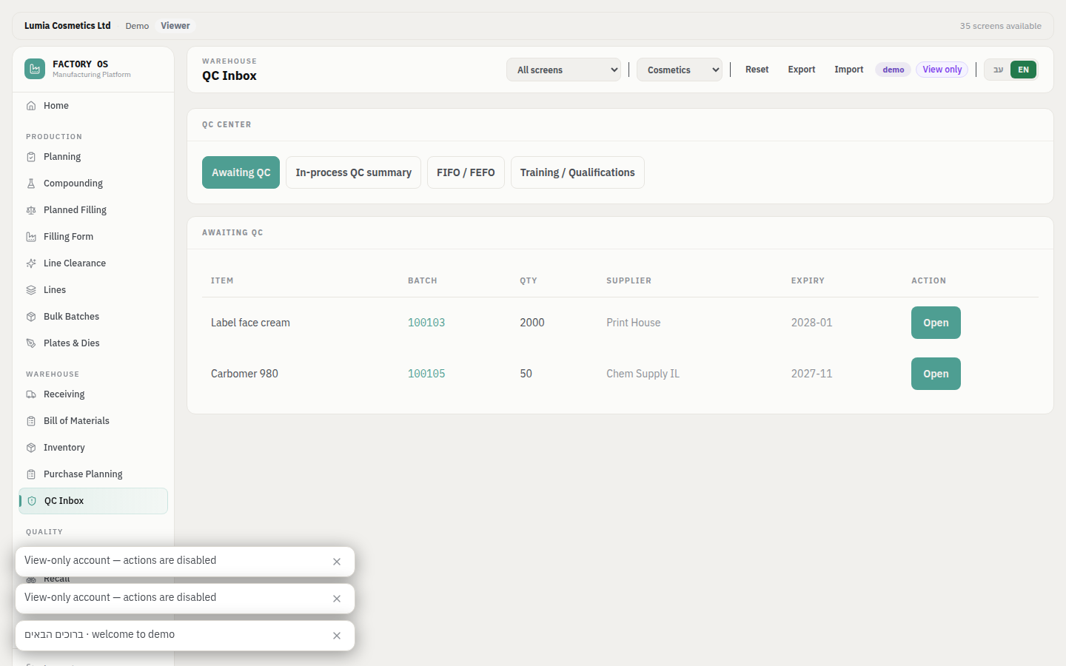Go to Home in sidebar
The width and height of the screenshot is (1066, 666).
pyautogui.click(x=93, y=106)
